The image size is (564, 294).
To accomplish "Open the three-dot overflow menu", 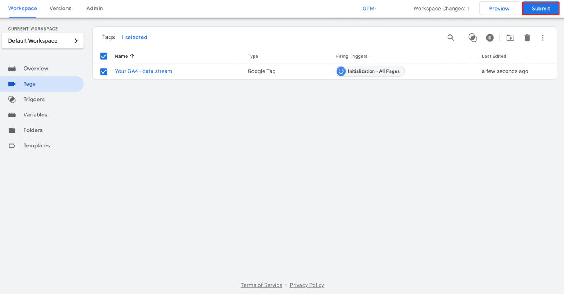I will click(543, 38).
